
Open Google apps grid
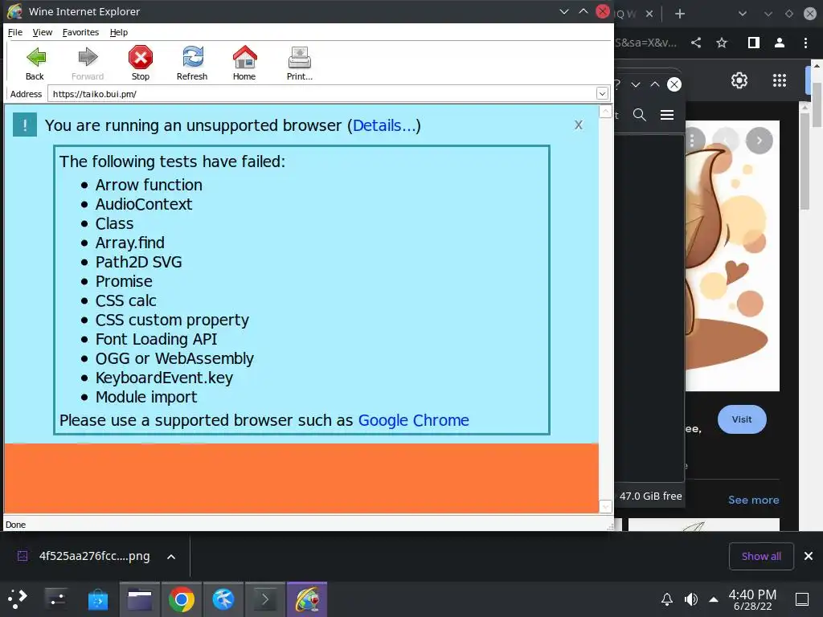click(x=780, y=80)
